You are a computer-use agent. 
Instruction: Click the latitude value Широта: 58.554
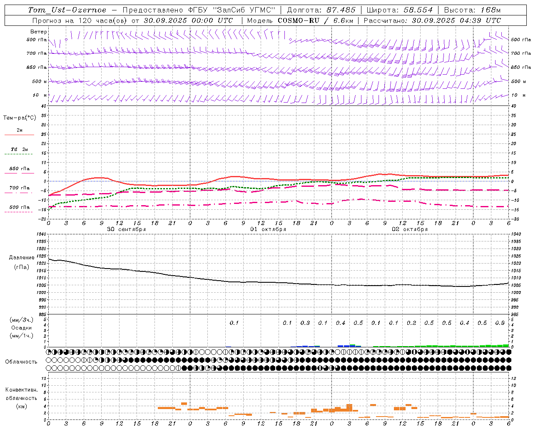tap(400, 10)
